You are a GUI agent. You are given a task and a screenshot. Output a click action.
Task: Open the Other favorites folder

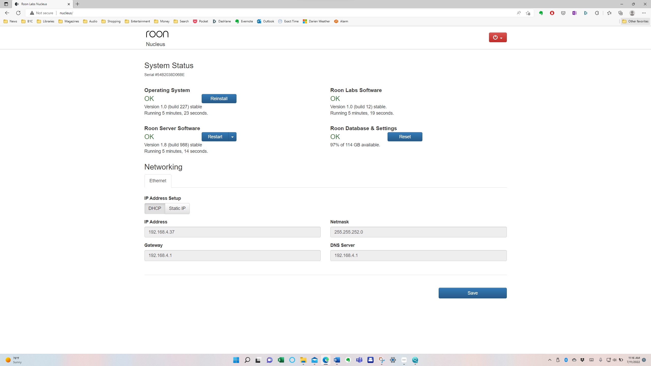point(635,21)
